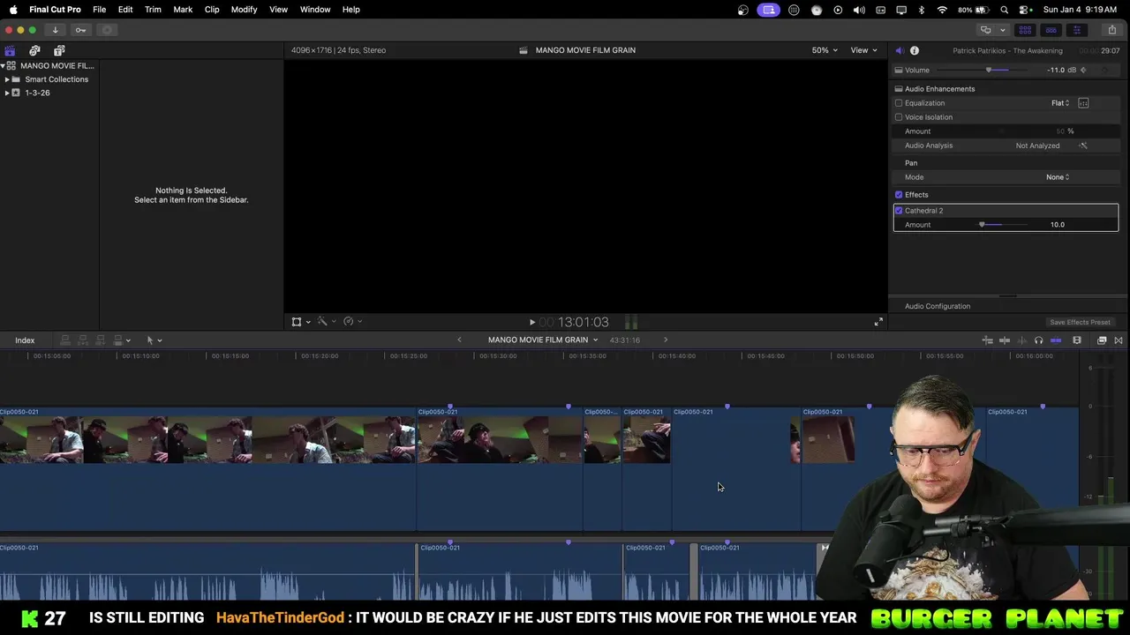Open Pan Mode None dropdown
The width and height of the screenshot is (1130, 635).
[1058, 177]
